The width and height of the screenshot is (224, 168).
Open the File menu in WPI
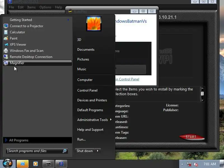(x=11, y=7)
